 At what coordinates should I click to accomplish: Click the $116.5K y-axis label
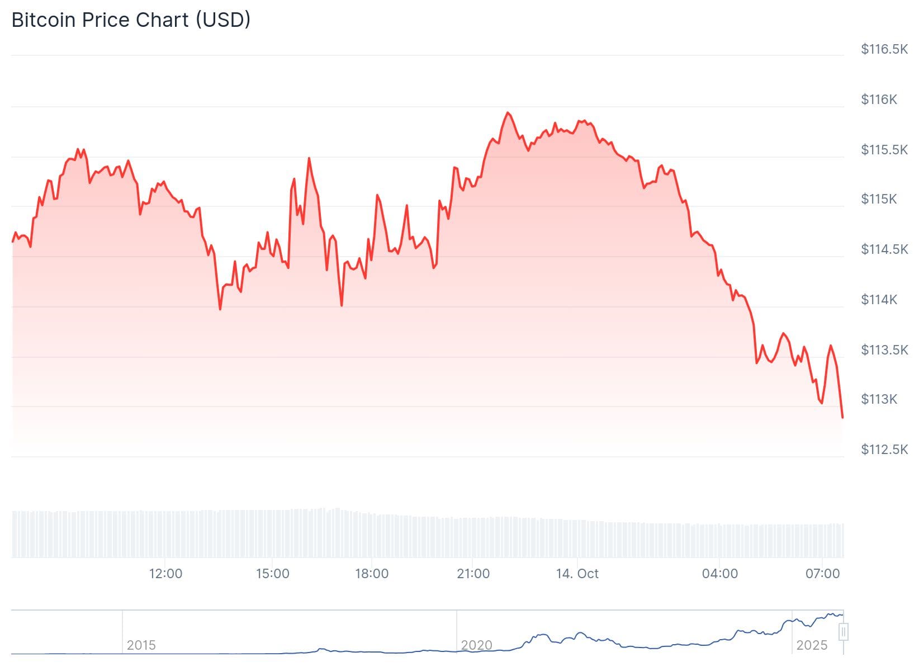(884, 49)
